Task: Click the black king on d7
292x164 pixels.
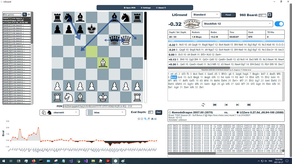Action: pyautogui.click(x=92, y=29)
